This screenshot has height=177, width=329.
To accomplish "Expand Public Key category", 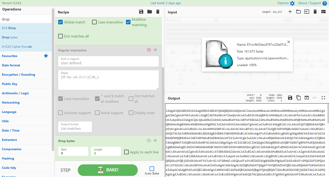I will (26, 84).
